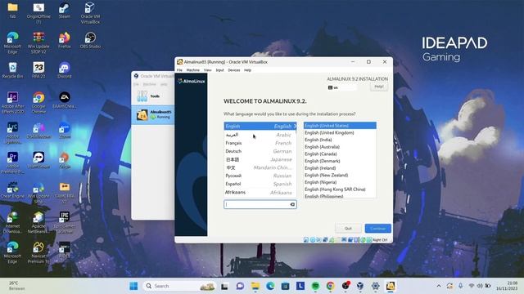Select English (Hong Kong SAR China) locale
Viewport: 524px width, 294px height.
click(340, 189)
